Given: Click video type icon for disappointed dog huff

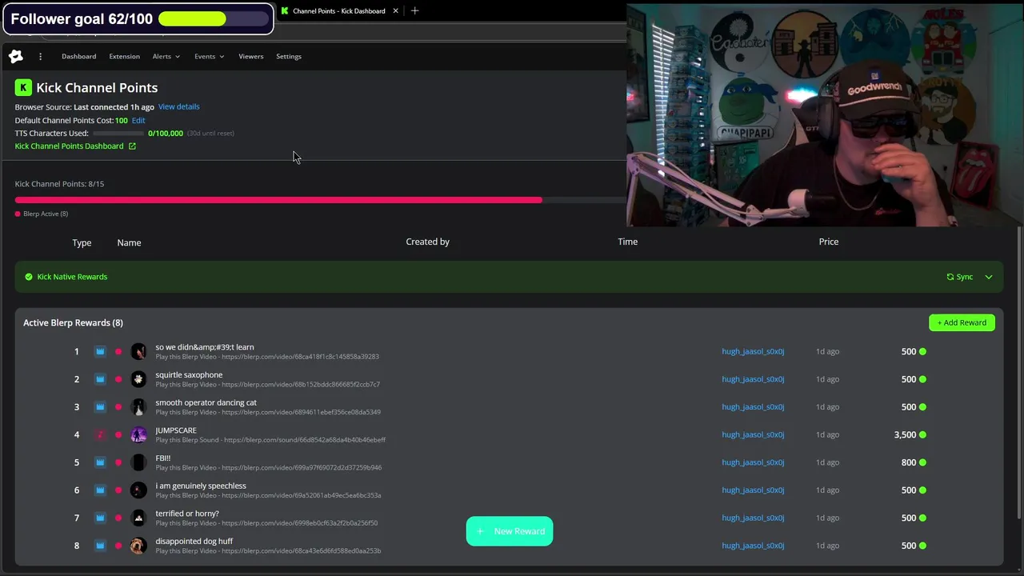Looking at the screenshot, I should click(100, 546).
